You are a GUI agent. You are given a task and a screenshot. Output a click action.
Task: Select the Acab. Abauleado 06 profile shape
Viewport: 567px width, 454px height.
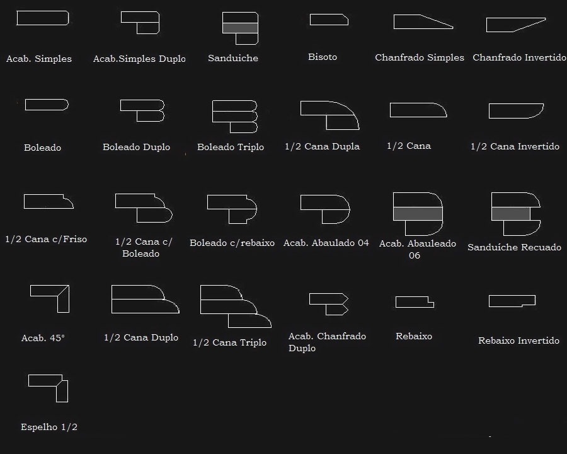(418, 214)
